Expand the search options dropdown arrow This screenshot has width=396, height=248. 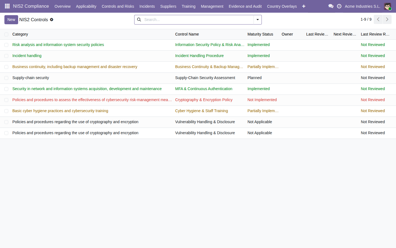(x=258, y=20)
